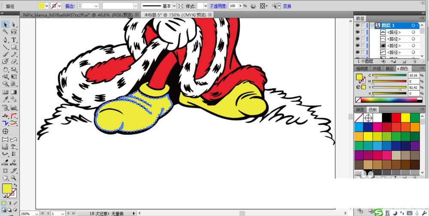
Task: Select the Artboard tool
Action: tap(5, 171)
